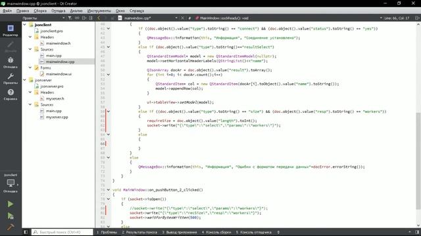Build the project with the hammer icon

coord(11,227)
